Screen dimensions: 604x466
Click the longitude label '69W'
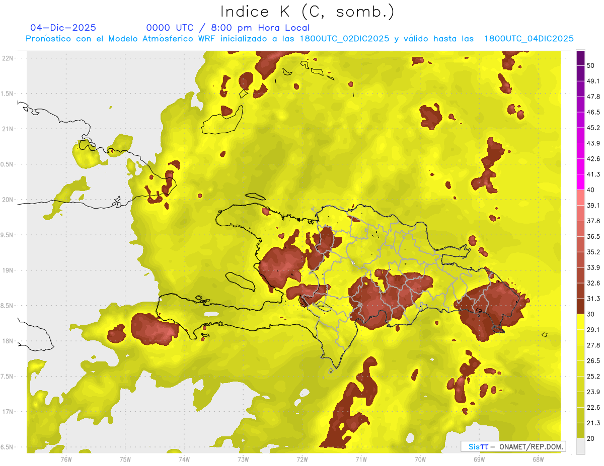[x=479, y=459]
